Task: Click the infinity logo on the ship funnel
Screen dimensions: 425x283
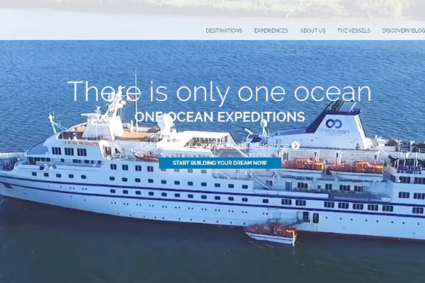Action: pos(334,124)
